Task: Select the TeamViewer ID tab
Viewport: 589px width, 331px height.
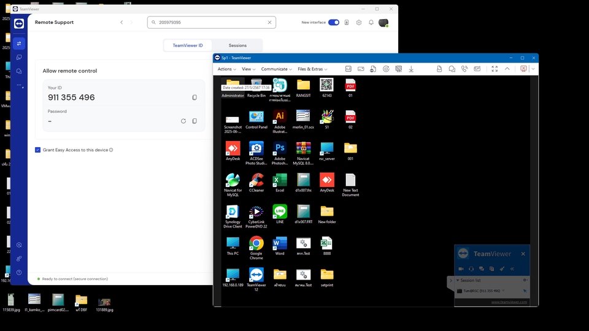Action: (188, 45)
